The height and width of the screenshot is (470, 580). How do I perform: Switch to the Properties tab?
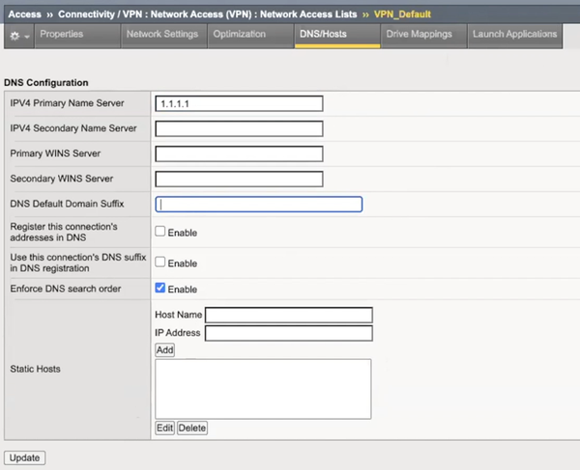[61, 35]
